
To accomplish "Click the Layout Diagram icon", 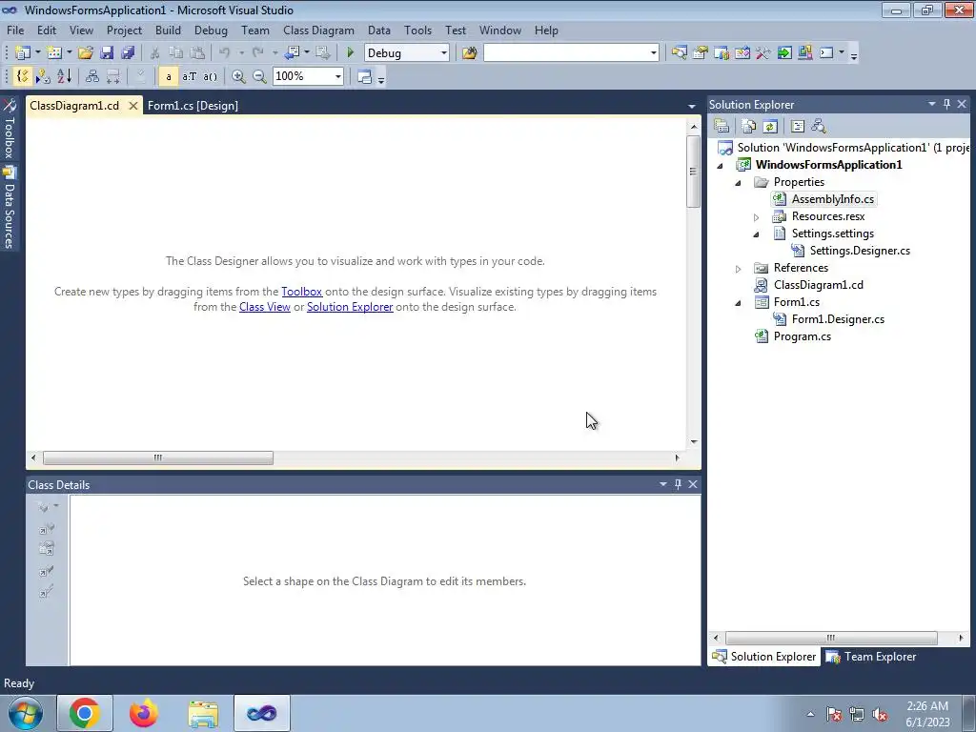I will coord(92,76).
